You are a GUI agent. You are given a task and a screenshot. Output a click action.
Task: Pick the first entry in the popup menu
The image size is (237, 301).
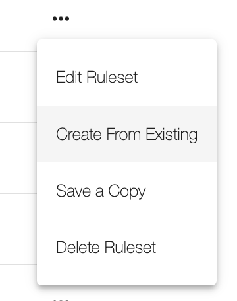(x=126, y=78)
